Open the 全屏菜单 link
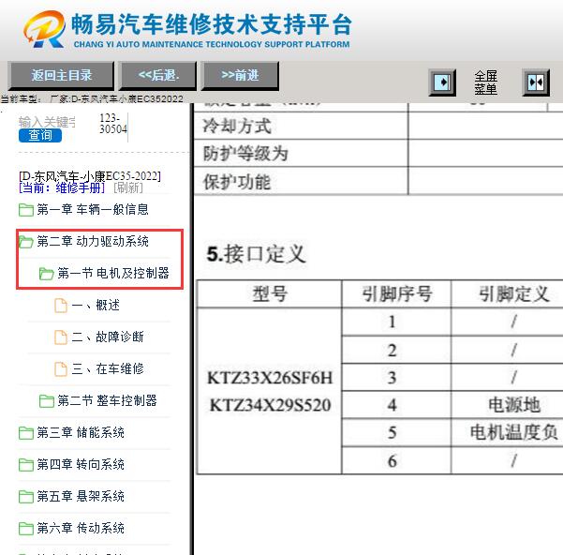This screenshot has height=555, width=563. (x=486, y=82)
